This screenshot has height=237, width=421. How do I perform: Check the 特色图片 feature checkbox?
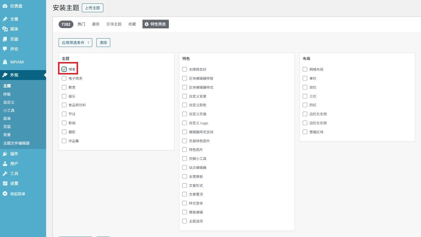(185, 150)
